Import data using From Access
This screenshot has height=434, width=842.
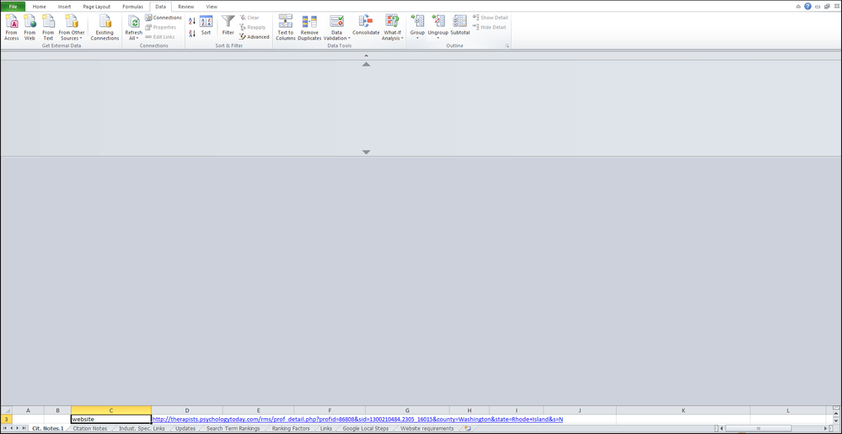click(11, 28)
